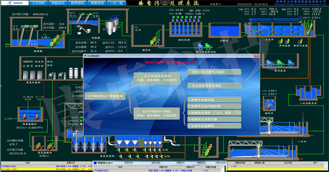Select the 报警查询 tab

[97, 3]
